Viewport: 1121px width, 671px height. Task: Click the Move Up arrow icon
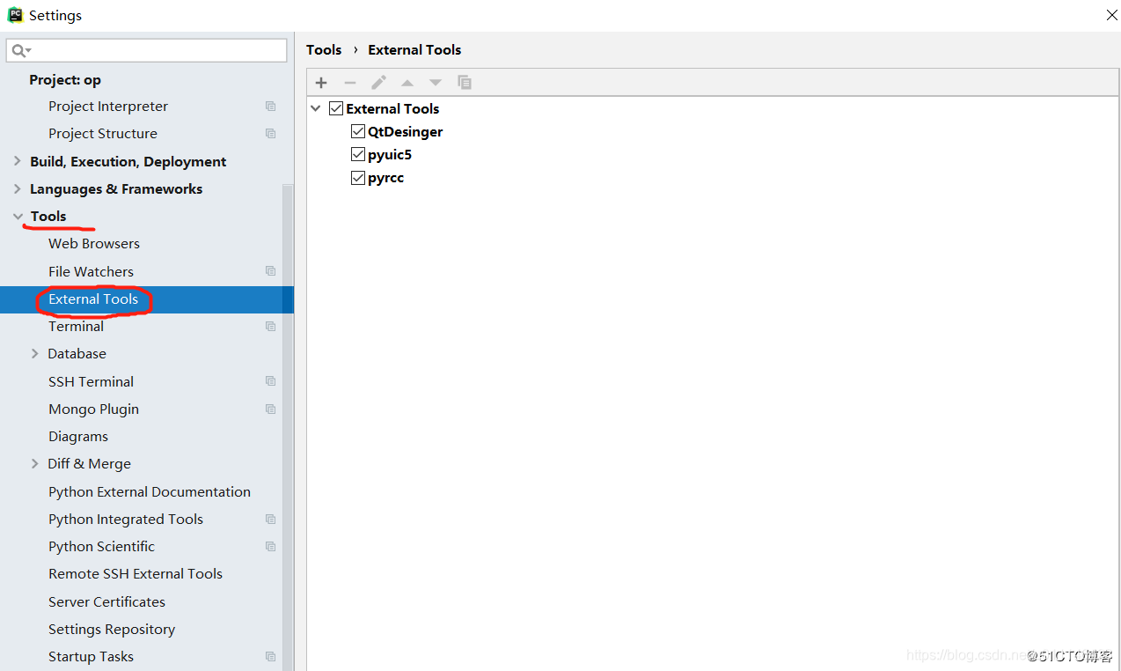(407, 82)
